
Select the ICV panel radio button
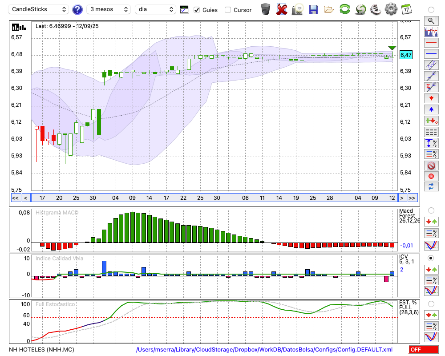(x=431, y=258)
